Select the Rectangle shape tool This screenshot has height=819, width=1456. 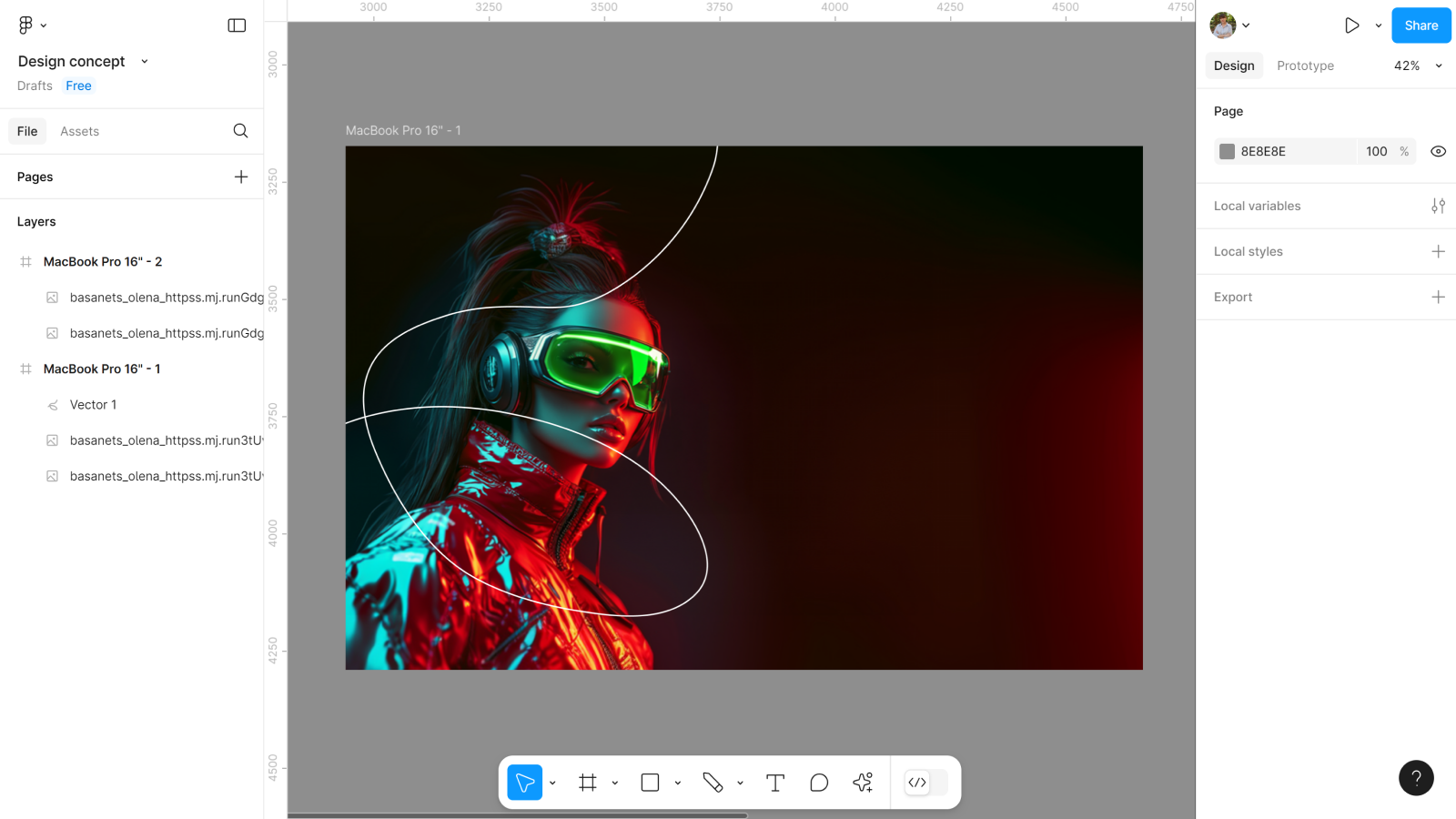coord(650,783)
